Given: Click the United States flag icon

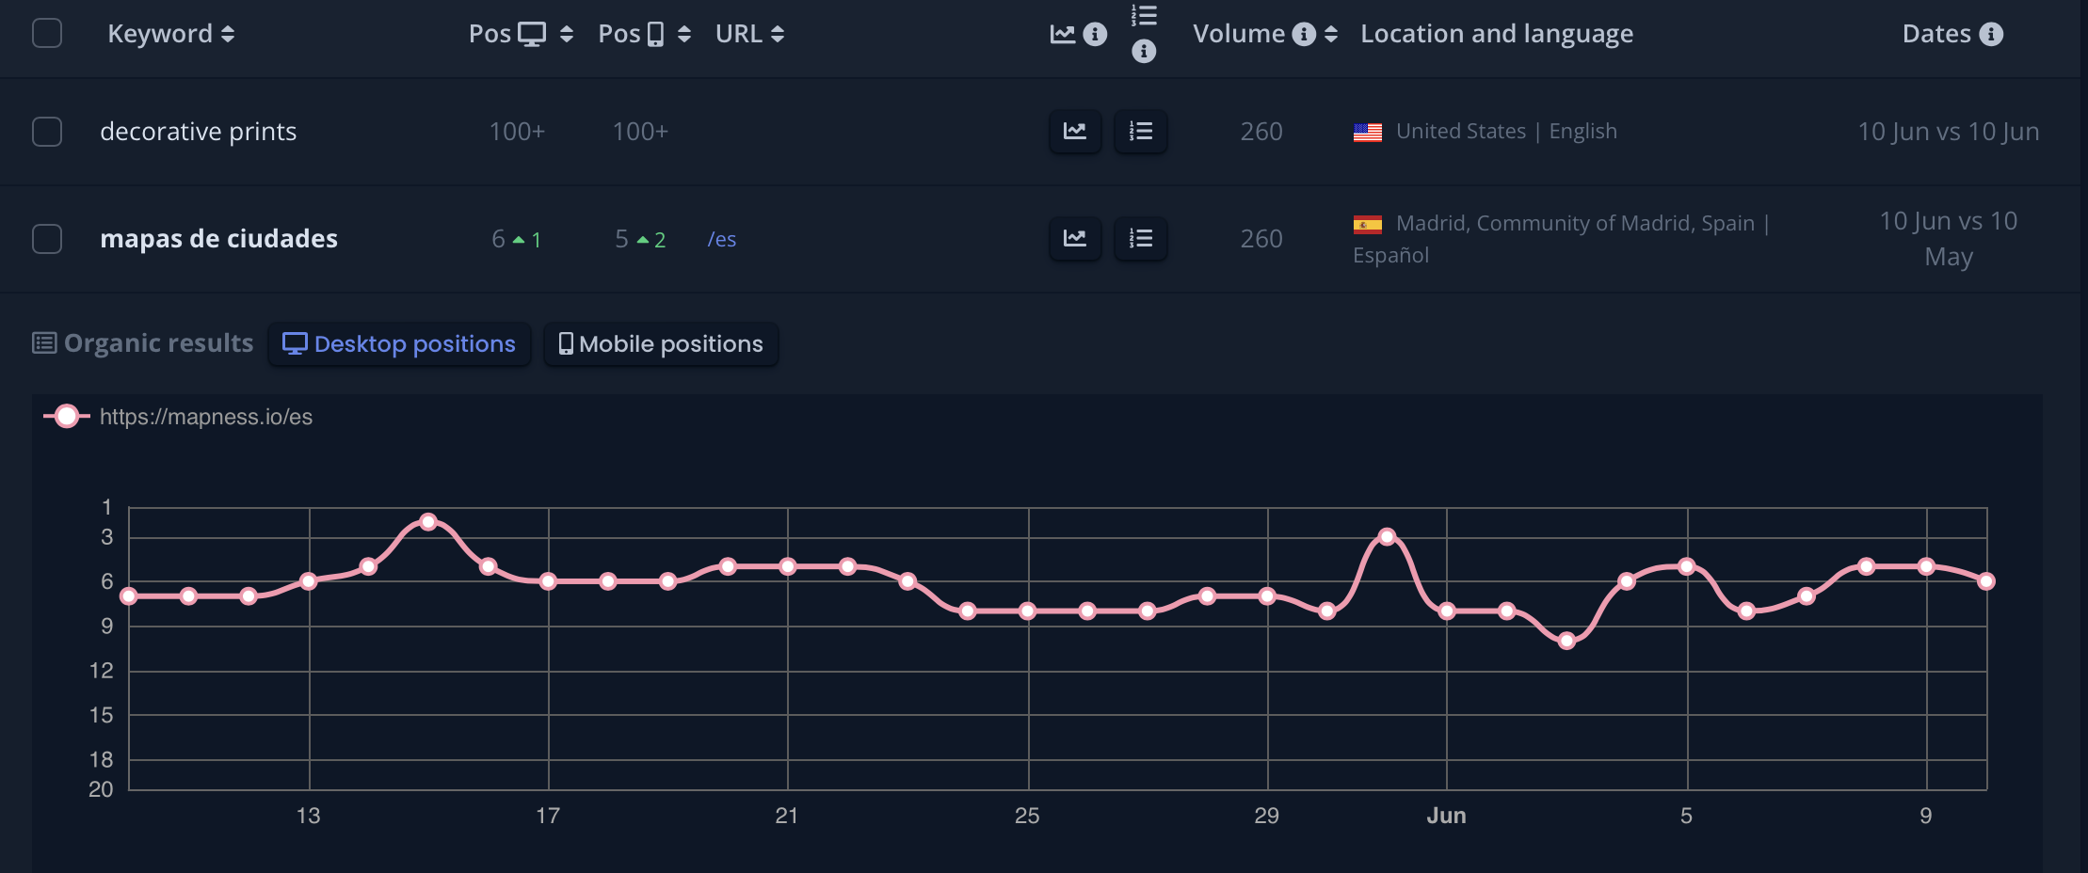Looking at the screenshot, I should click(x=1368, y=133).
